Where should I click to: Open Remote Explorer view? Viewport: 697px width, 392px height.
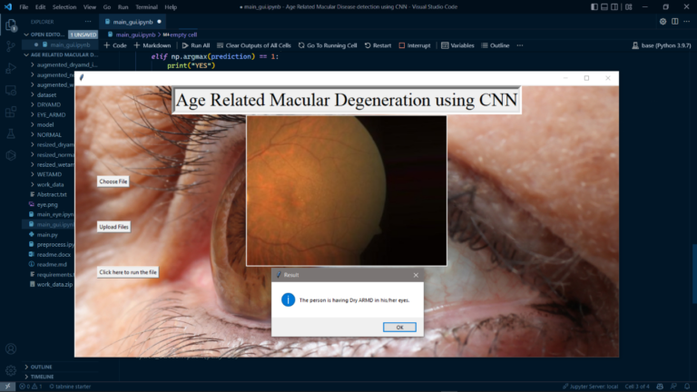pos(11,90)
